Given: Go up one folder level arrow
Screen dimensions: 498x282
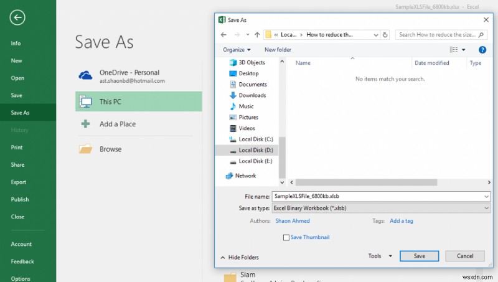Looking at the screenshot, I should (257, 35).
